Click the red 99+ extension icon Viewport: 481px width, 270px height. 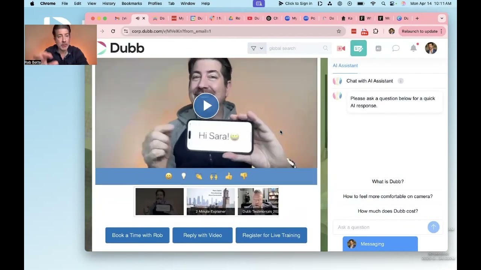365,31
